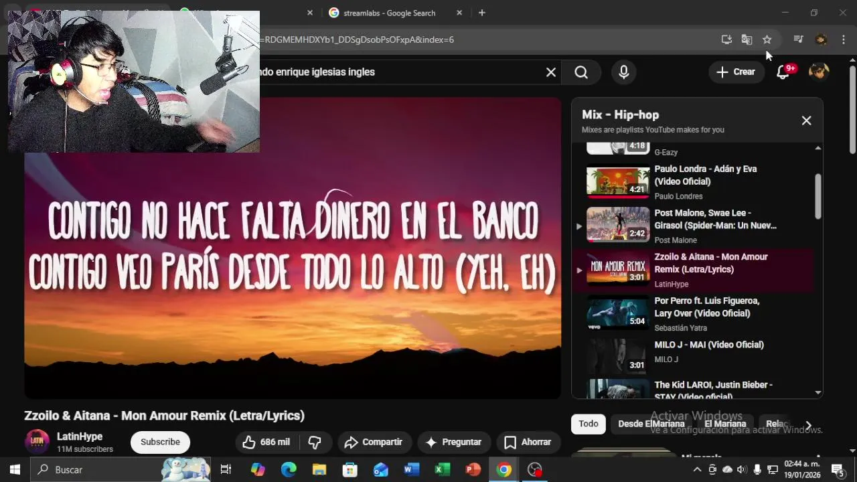857x482 pixels.
Task: Click MILO J thumbnail showing 3:01
Action: [618, 357]
